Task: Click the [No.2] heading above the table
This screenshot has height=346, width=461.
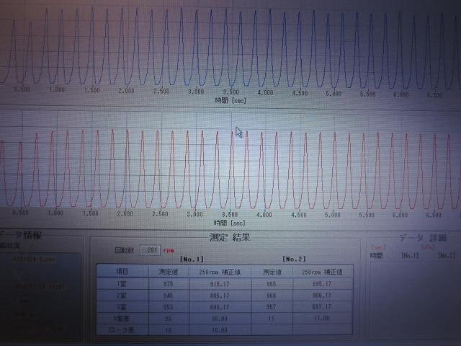Action: pyautogui.click(x=294, y=259)
